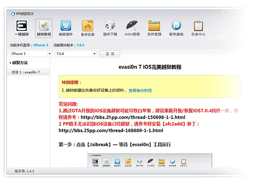Open the 文件管理 file manager
Image resolution: width=254 pixels, height=184 pixels.
pyautogui.click(x=154, y=28)
